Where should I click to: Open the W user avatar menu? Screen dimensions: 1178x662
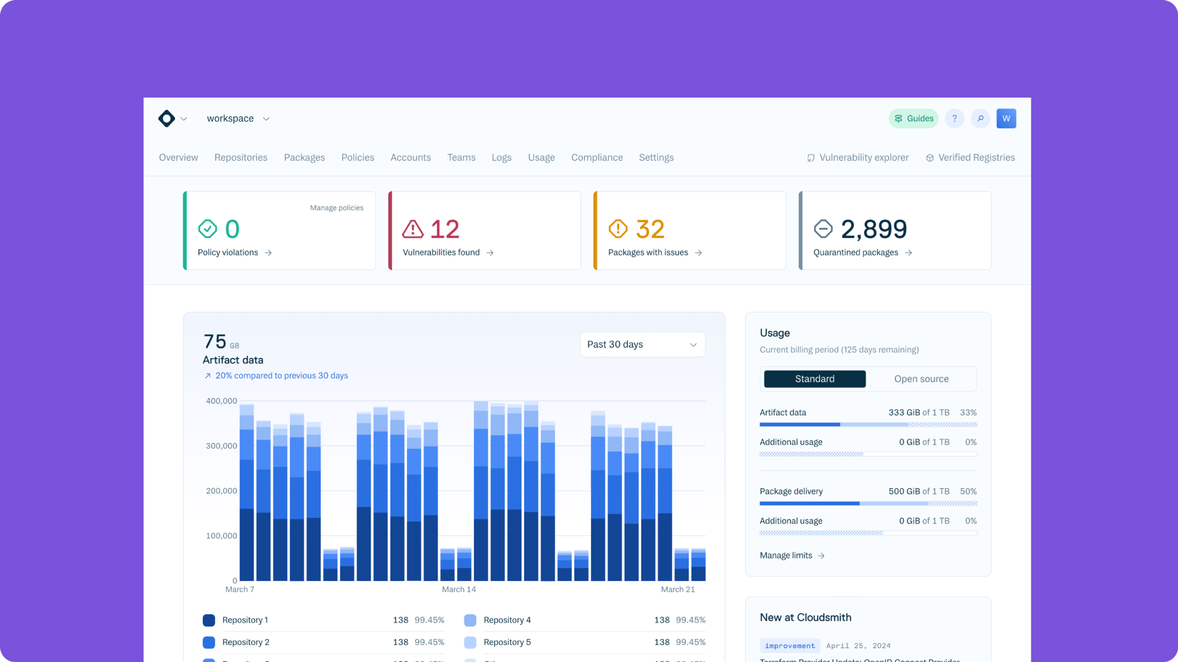1006,118
